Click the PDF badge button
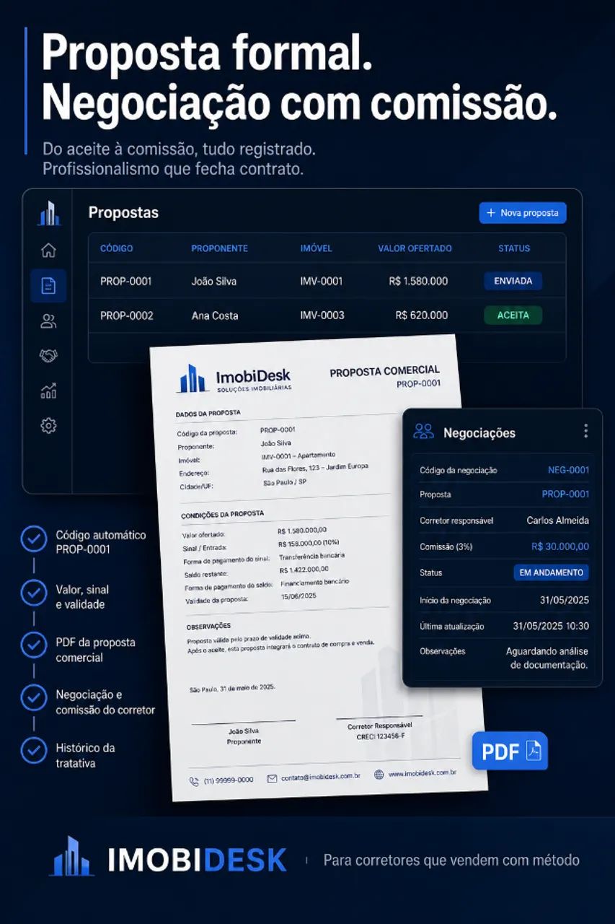 click(510, 751)
